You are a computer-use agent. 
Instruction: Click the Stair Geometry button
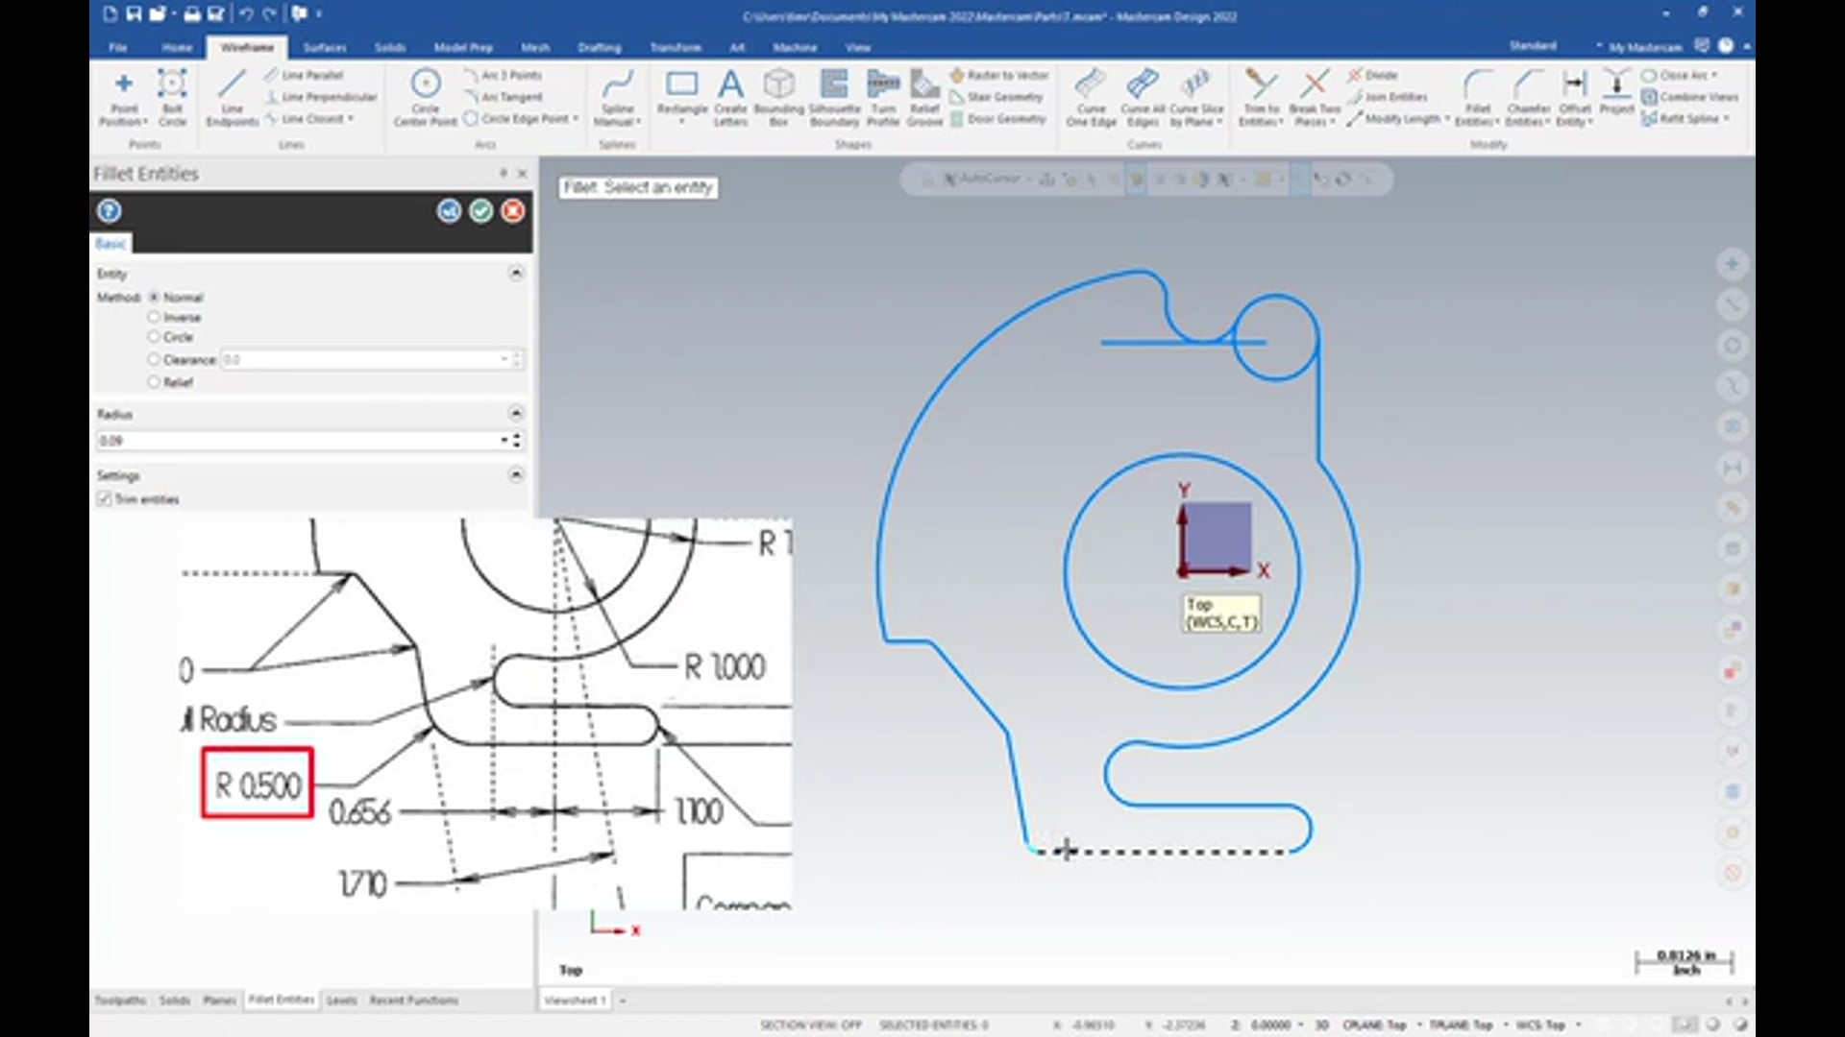pos(996,97)
